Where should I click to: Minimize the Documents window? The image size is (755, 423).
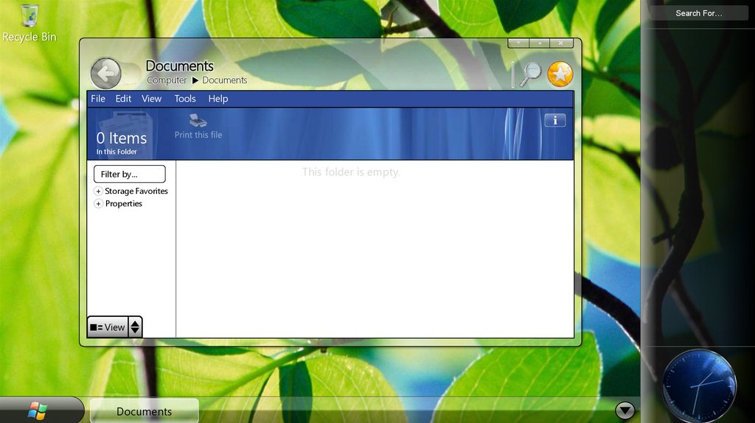coord(518,43)
